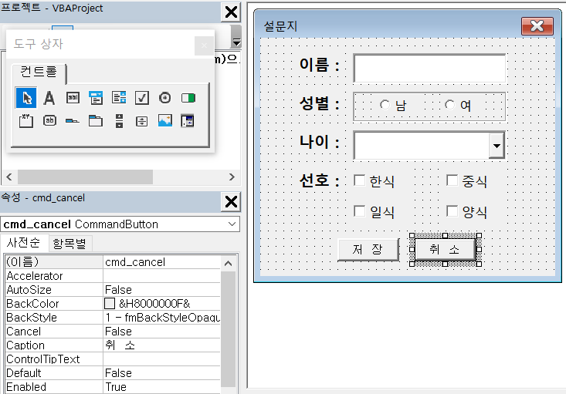The width and height of the screenshot is (566, 394).
Task: Check the 한식 checkbox
Action: pyautogui.click(x=360, y=180)
